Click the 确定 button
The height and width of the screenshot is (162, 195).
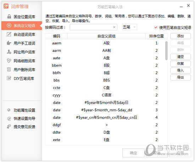click(133, 153)
